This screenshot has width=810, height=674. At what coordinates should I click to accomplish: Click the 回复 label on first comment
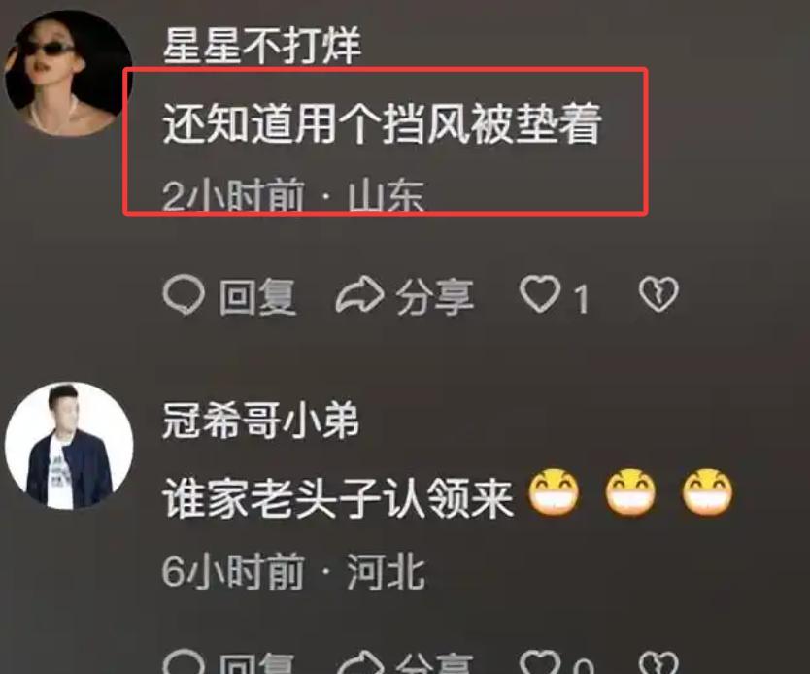(257, 296)
